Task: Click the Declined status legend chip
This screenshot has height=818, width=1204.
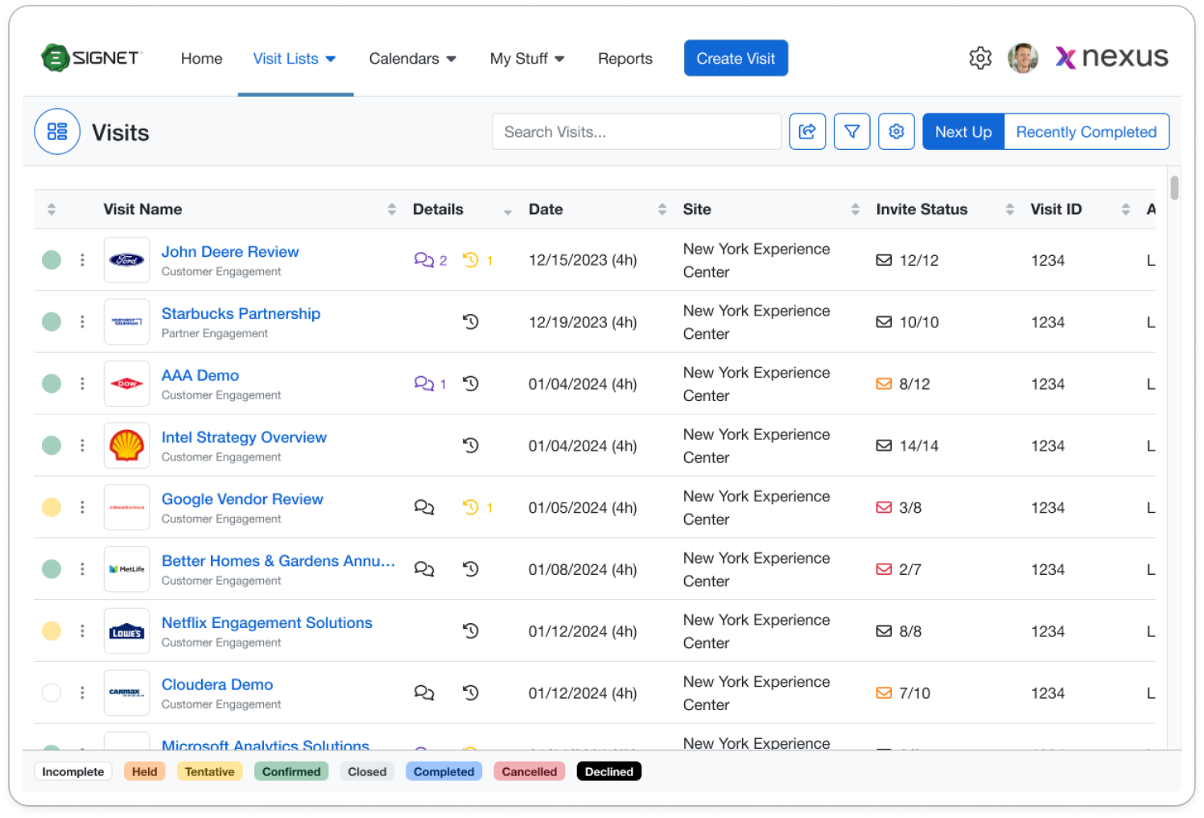Action: [x=609, y=771]
